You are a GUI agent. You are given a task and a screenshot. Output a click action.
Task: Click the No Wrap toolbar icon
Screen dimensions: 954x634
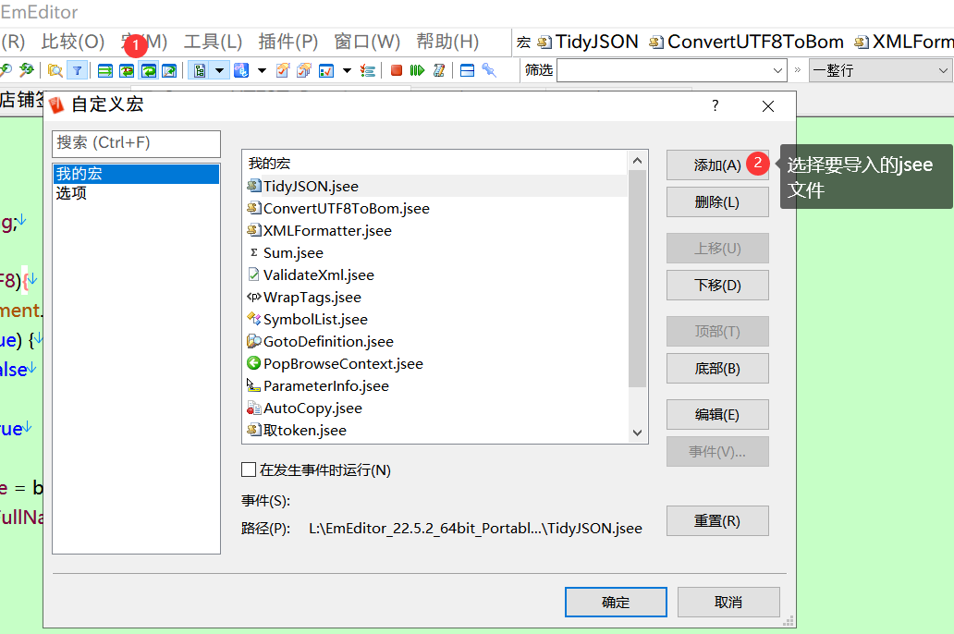104,70
